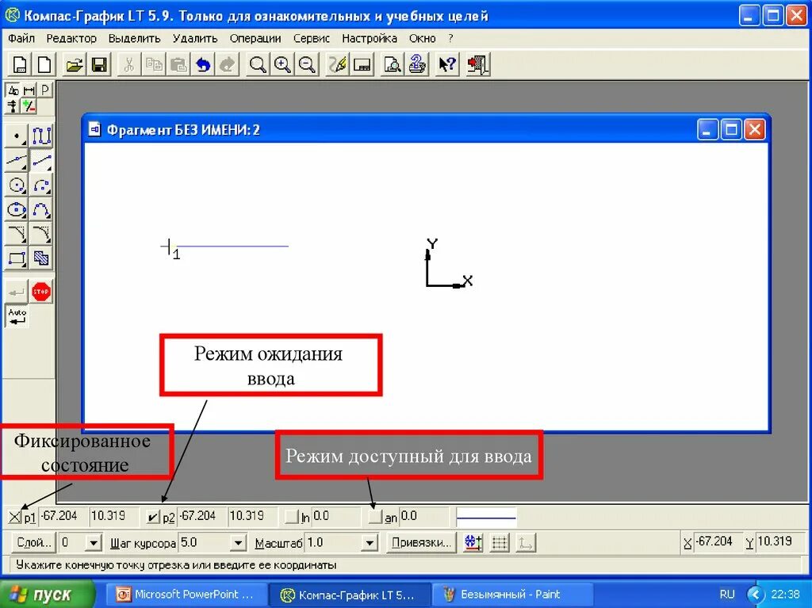Zoom in using the plus magnifier
The height and width of the screenshot is (608, 812).
[282, 65]
